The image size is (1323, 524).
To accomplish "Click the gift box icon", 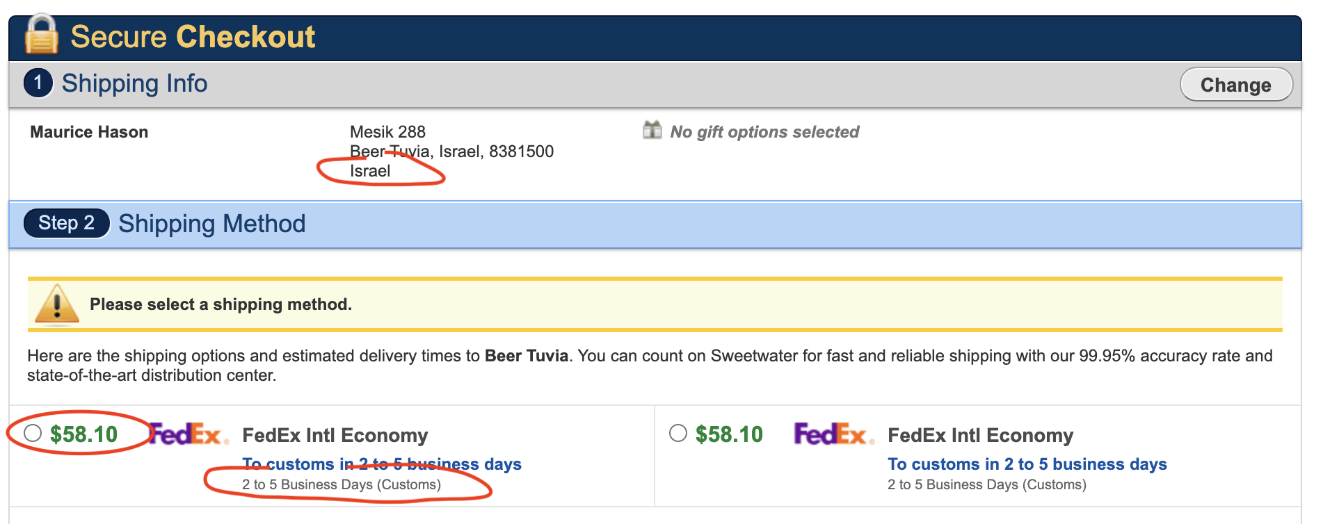I will point(652,129).
